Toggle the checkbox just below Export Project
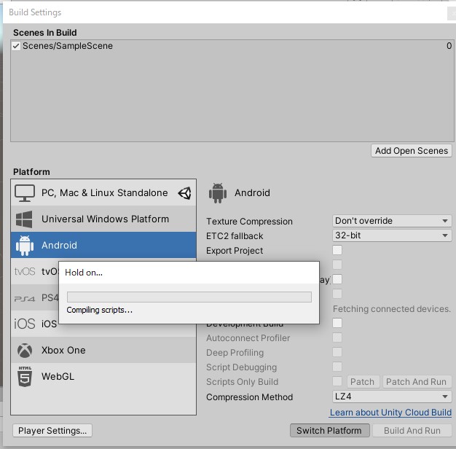This screenshot has width=456, height=449. 337,265
